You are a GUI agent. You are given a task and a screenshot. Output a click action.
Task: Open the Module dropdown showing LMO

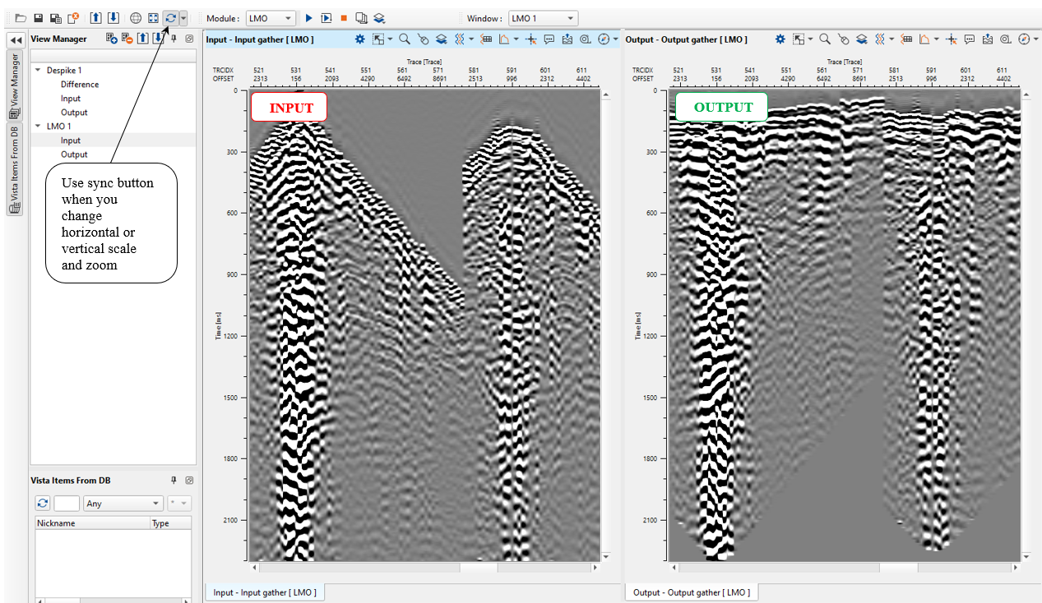[271, 18]
